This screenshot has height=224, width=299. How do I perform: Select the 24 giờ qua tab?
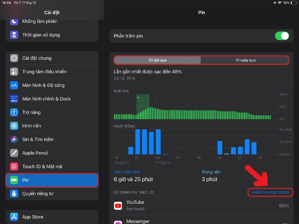pyautogui.click(x=157, y=60)
